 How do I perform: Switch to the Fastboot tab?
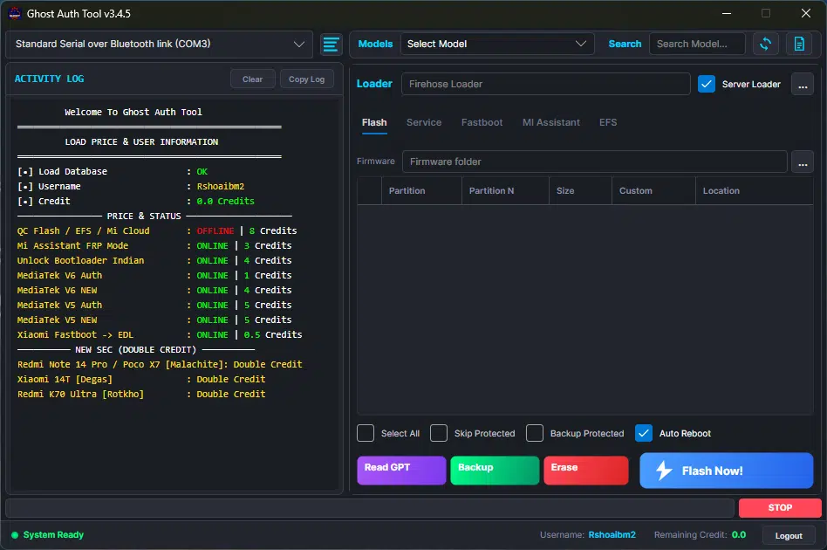tap(482, 122)
